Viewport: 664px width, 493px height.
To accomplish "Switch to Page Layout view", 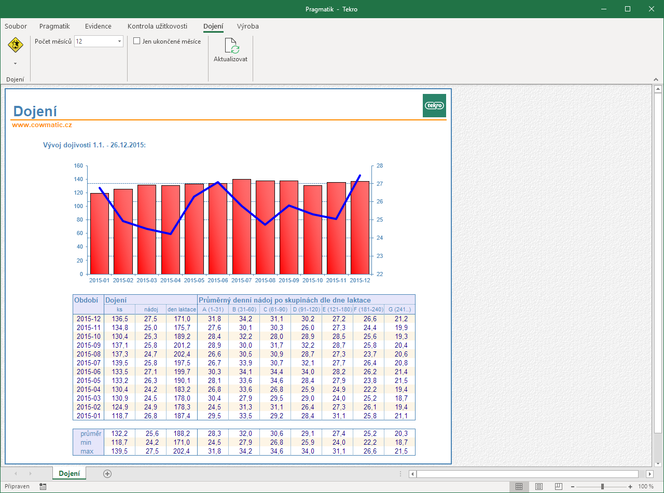I will click(x=539, y=487).
